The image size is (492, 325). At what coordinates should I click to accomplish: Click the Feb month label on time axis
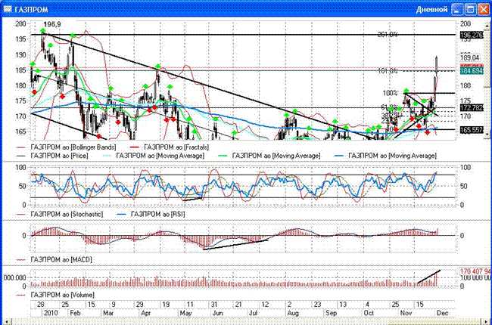(x=75, y=313)
